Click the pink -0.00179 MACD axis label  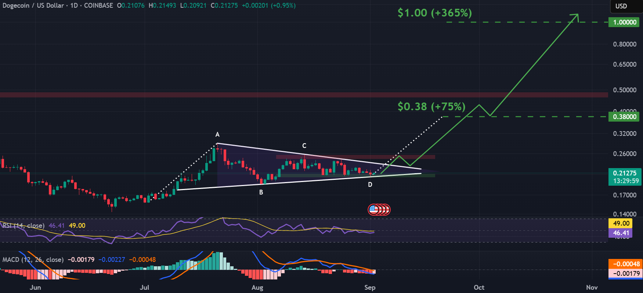(626, 273)
